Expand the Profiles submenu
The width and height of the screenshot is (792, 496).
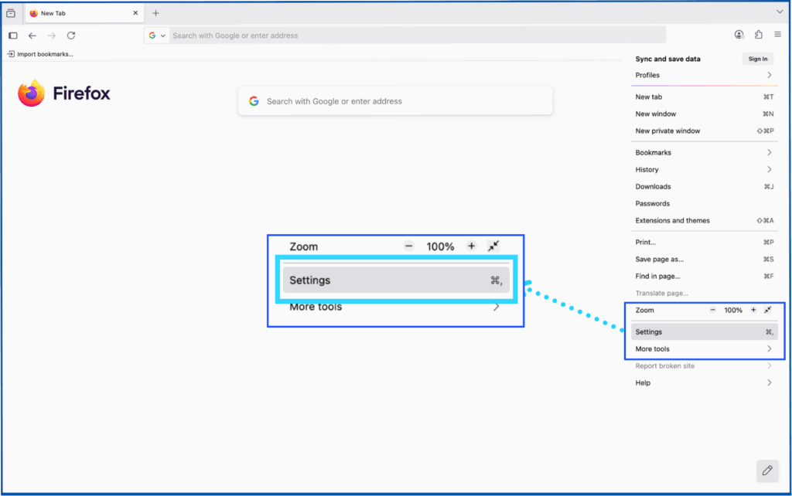tap(769, 75)
